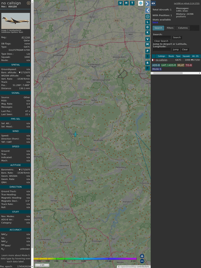This screenshot has width=201, height=268.
Task: Zoom out the map with minus button
Action: pos(142,261)
